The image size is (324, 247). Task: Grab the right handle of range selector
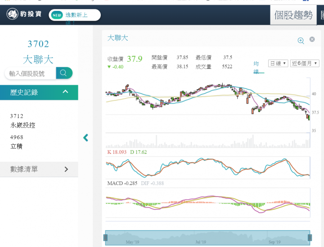310,238
